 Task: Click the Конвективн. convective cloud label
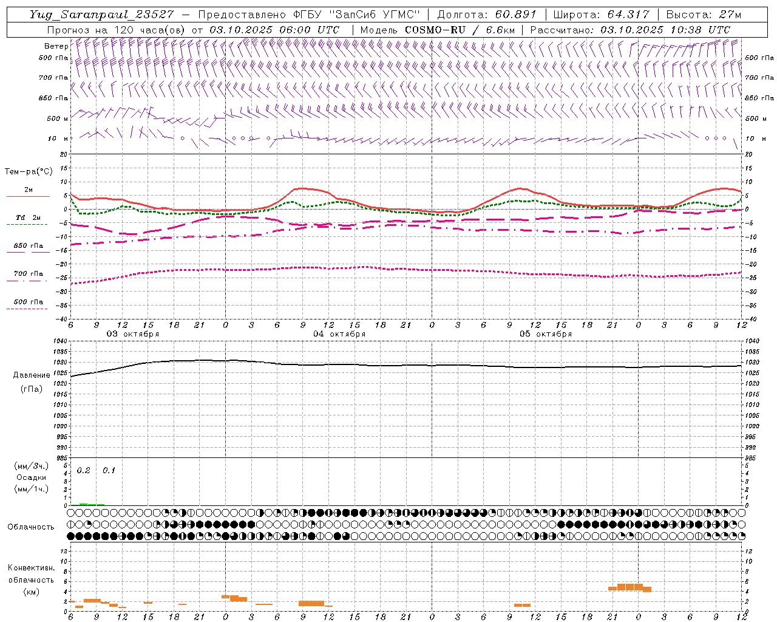(32, 568)
